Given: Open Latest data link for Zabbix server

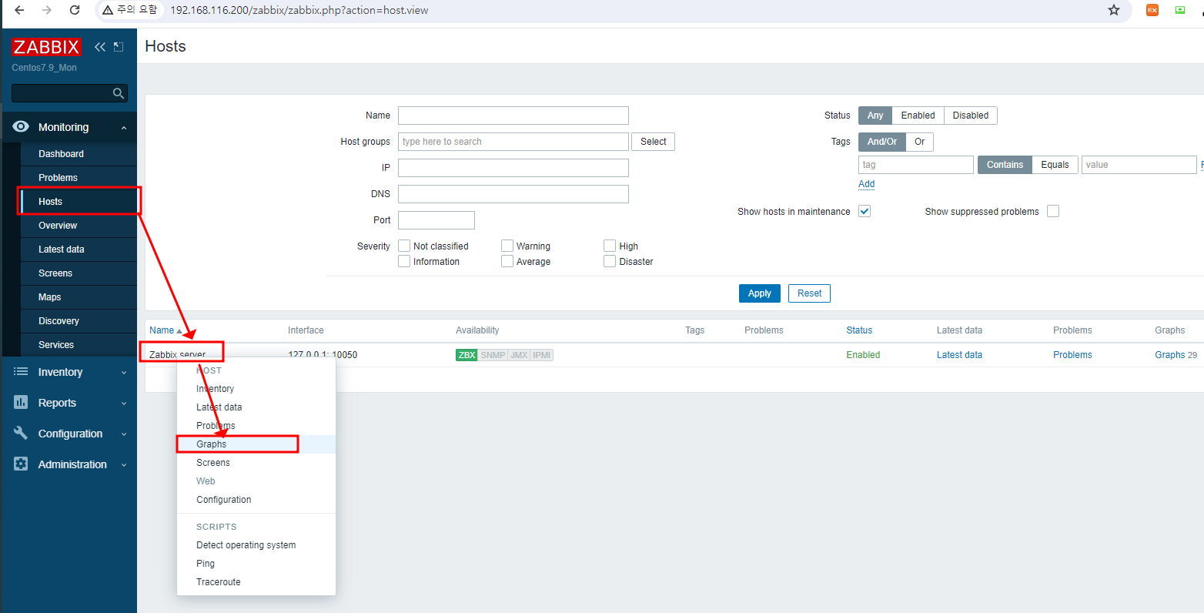Looking at the screenshot, I should [x=959, y=355].
